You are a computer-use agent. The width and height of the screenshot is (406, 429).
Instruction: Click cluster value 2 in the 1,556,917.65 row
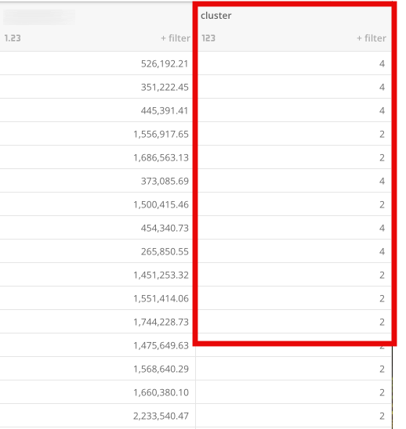(382, 135)
